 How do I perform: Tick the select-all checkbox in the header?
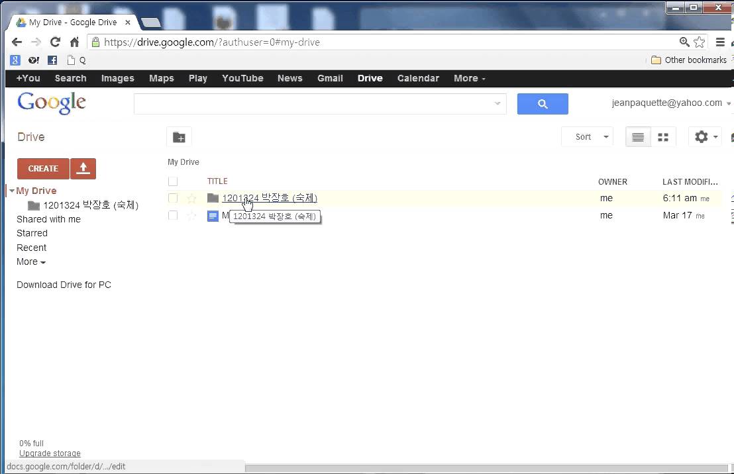[173, 181]
